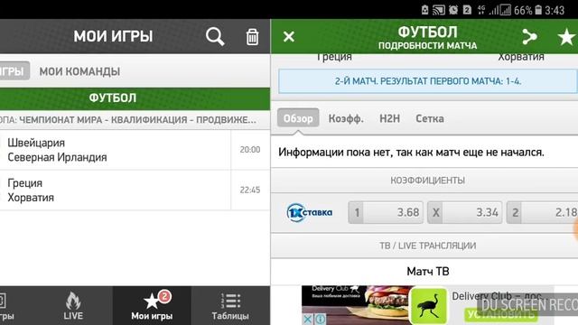Open the Delivery Club ad banner
The height and width of the screenshot is (325, 578).
427,305
